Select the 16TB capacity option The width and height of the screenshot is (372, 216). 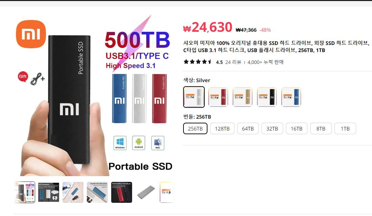click(x=297, y=128)
